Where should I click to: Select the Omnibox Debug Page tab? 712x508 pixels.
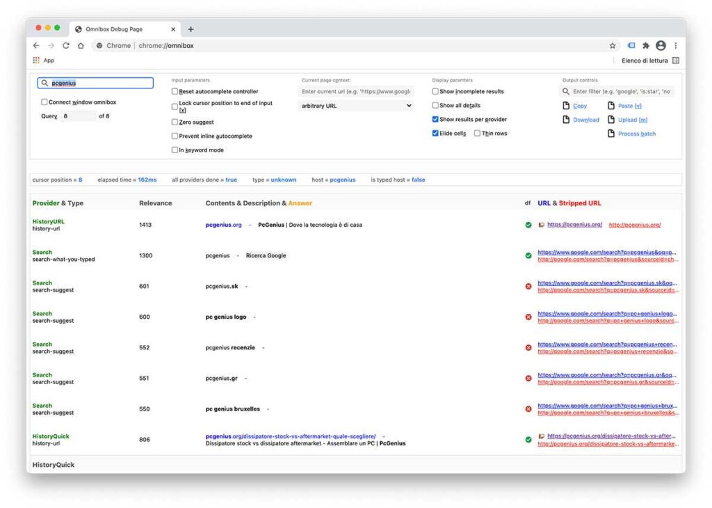pos(125,29)
